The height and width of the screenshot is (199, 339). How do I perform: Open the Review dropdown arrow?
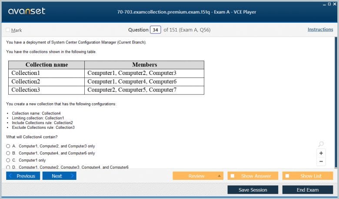219,176
